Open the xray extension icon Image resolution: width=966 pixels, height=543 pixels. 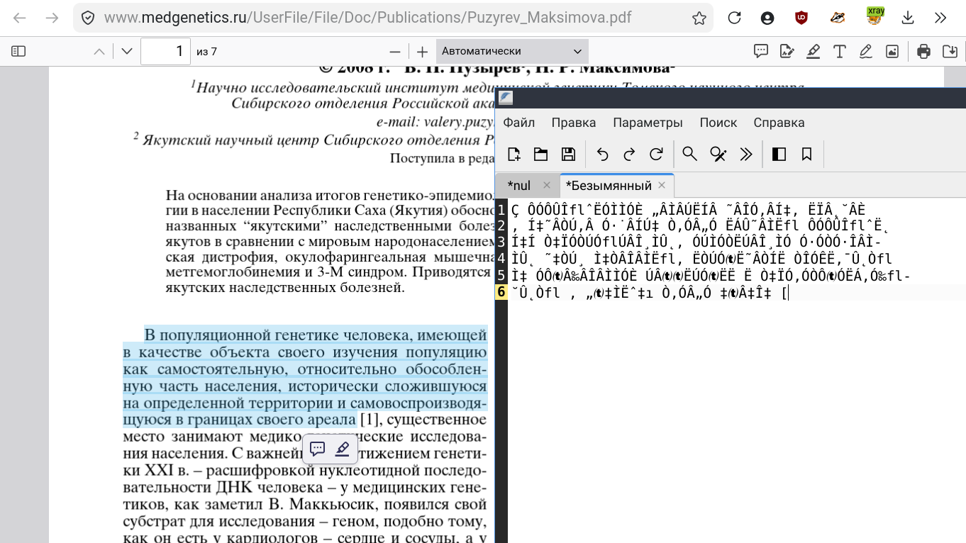coord(875,16)
